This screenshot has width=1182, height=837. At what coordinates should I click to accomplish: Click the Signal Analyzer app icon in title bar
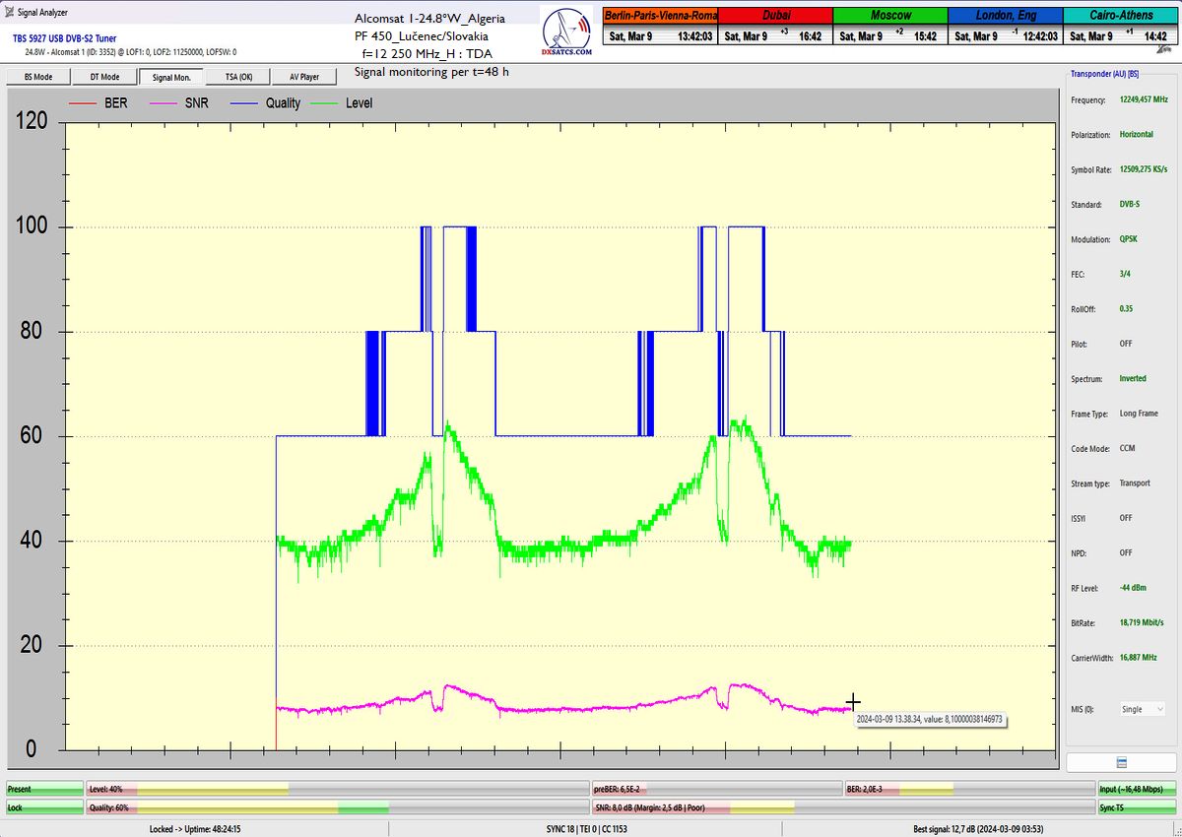9,12
